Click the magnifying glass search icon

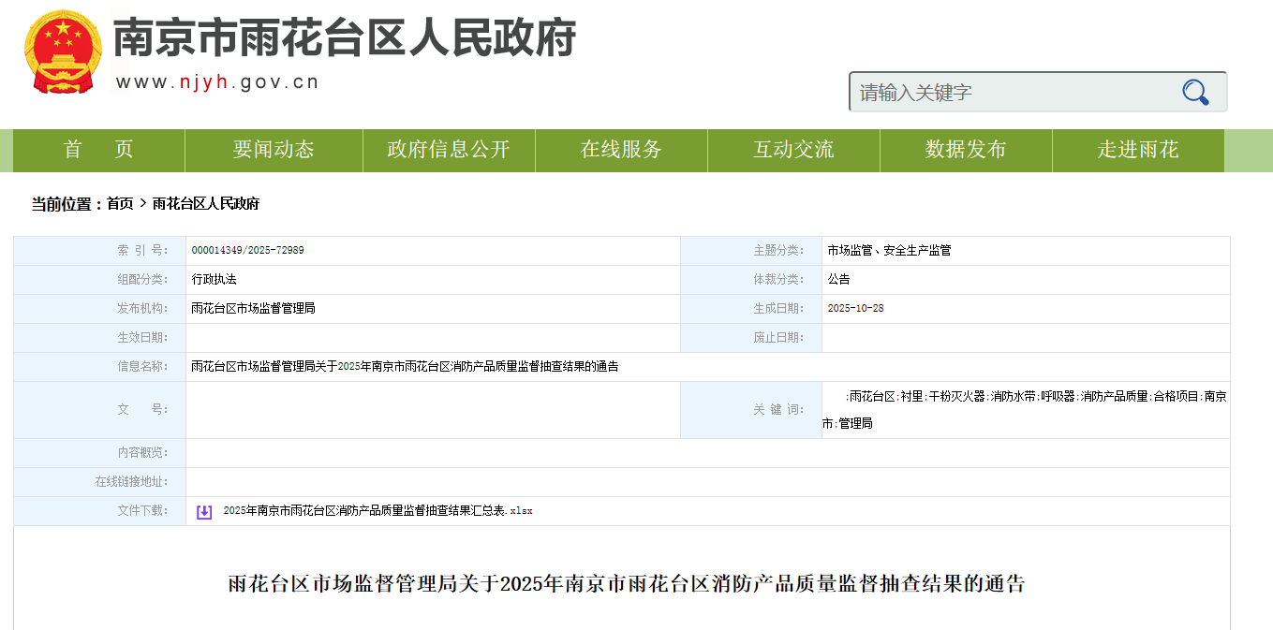(1195, 92)
